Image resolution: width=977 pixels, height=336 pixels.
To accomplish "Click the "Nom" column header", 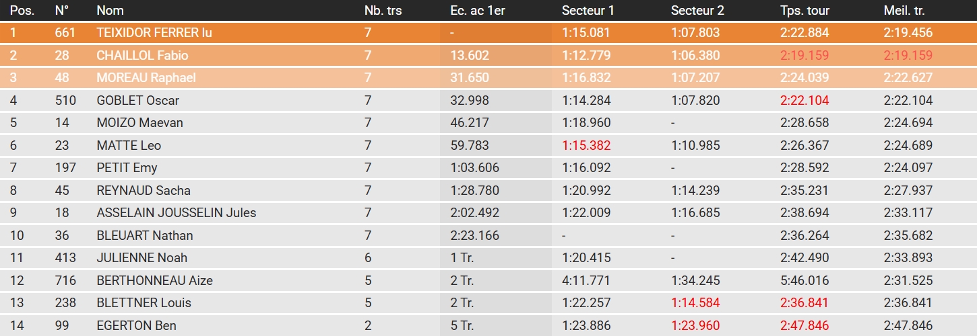I will tap(110, 11).
